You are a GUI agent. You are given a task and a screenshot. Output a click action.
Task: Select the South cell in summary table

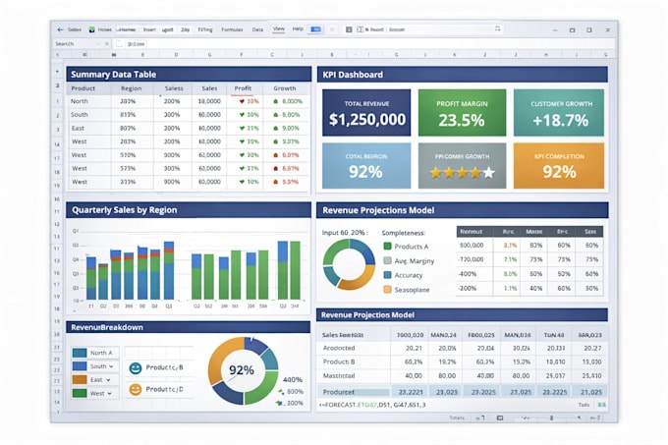(80, 115)
